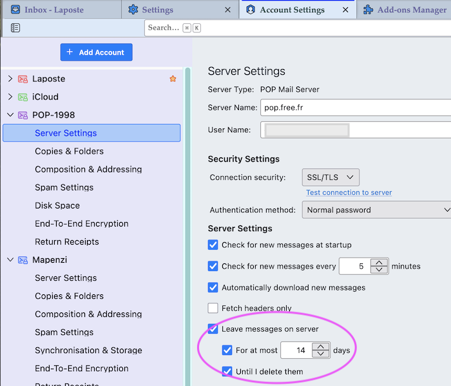The width and height of the screenshot is (451, 386).
Task: Select the Laposte account row
Action: pos(91,79)
